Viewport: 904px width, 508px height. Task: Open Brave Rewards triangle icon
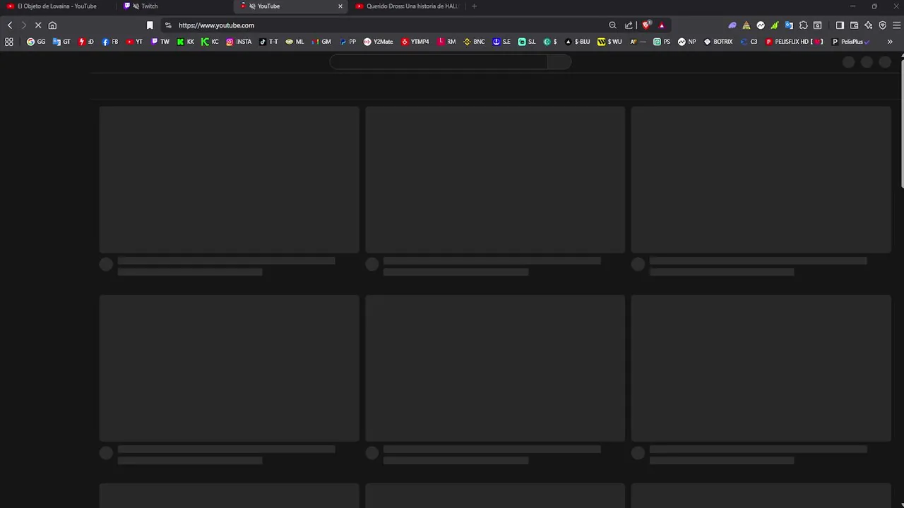(662, 25)
